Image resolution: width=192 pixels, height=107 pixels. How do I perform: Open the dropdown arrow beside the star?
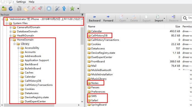(78, 9)
